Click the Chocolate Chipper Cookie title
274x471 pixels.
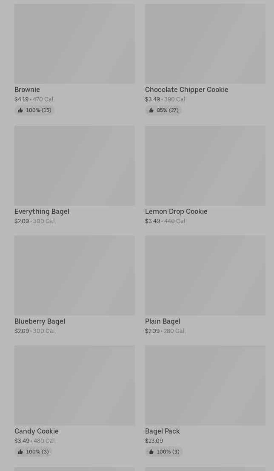coord(186,90)
